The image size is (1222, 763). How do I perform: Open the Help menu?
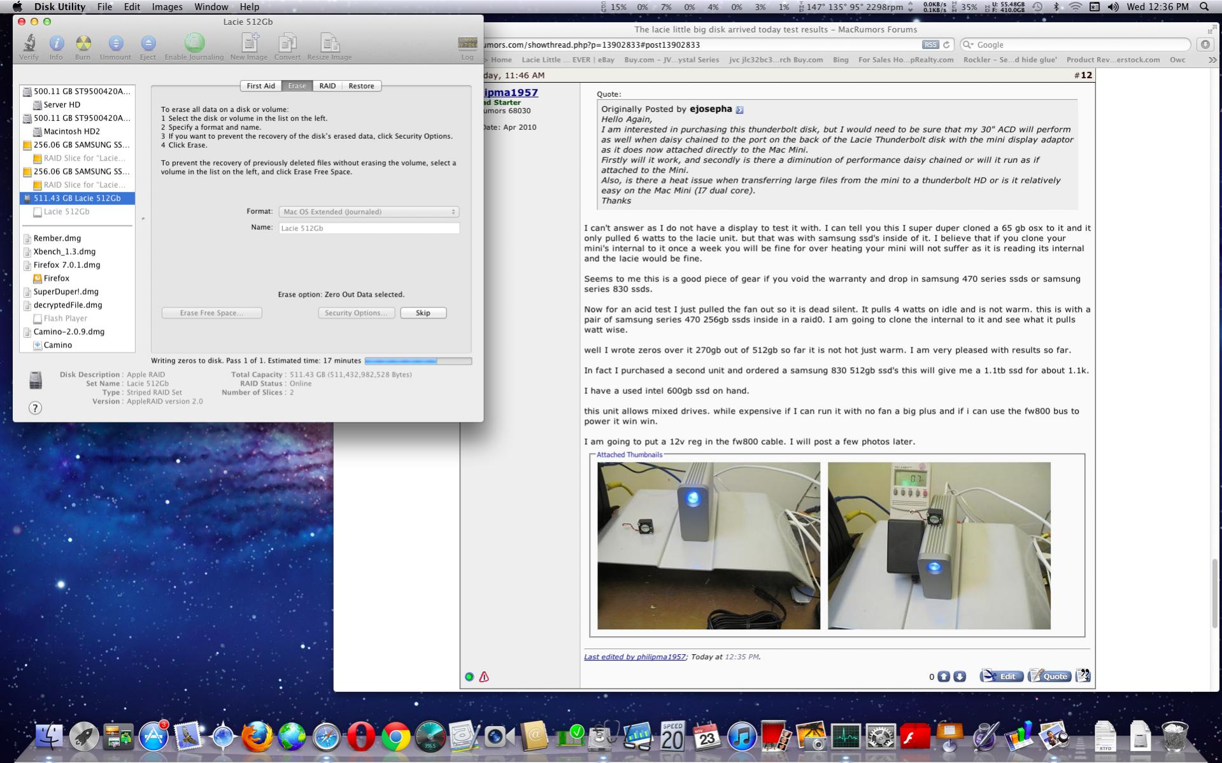(249, 7)
